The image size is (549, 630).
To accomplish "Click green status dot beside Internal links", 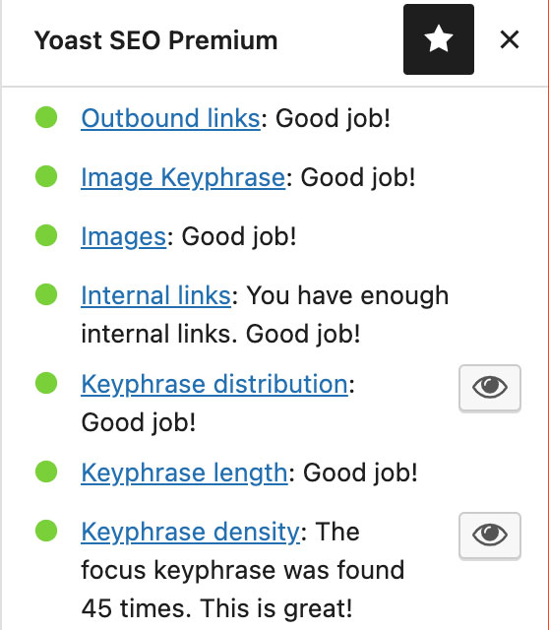I will (46, 294).
